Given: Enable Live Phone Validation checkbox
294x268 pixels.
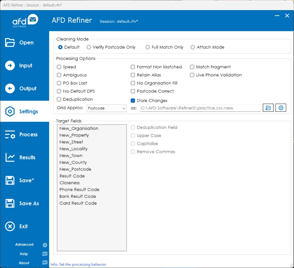Looking at the screenshot, I should coord(192,75).
